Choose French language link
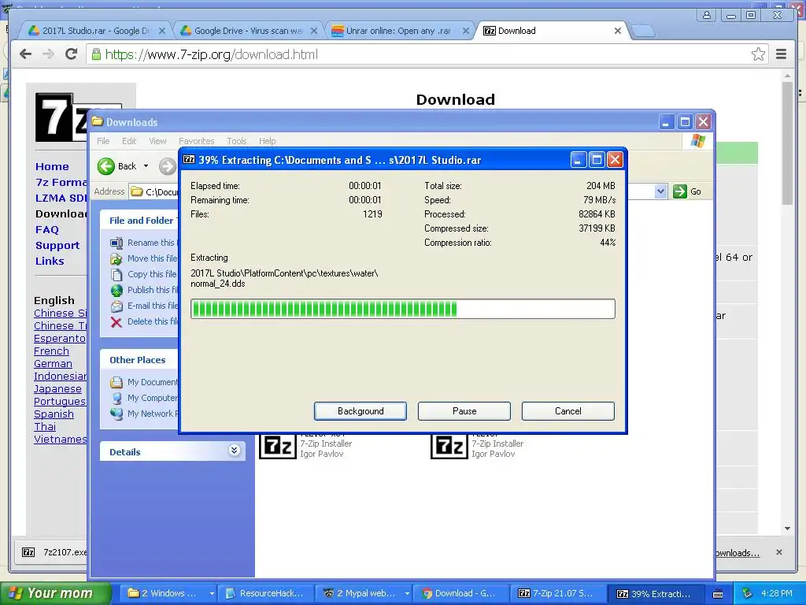The height and width of the screenshot is (605, 806). [51, 351]
